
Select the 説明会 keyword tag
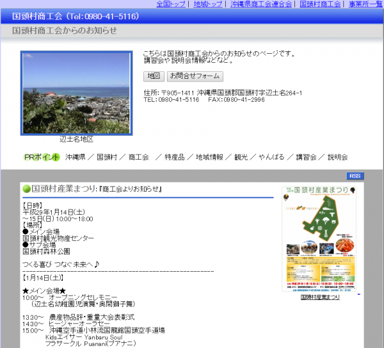click(338, 157)
